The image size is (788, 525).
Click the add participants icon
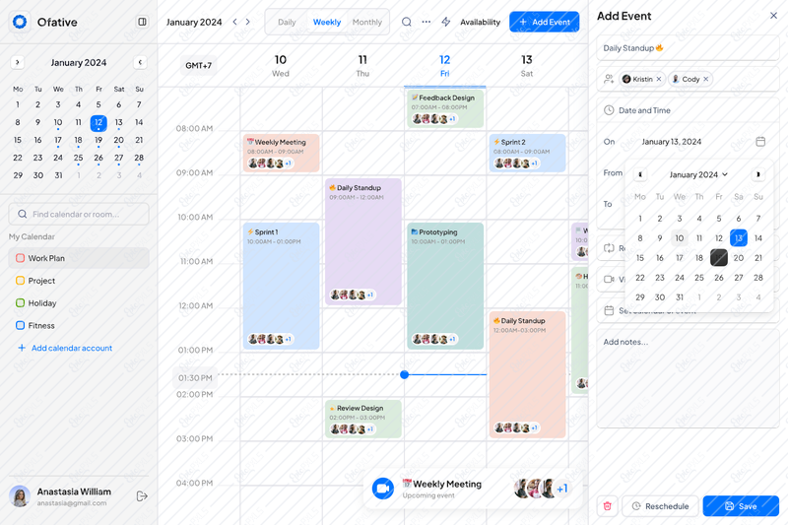(x=609, y=79)
